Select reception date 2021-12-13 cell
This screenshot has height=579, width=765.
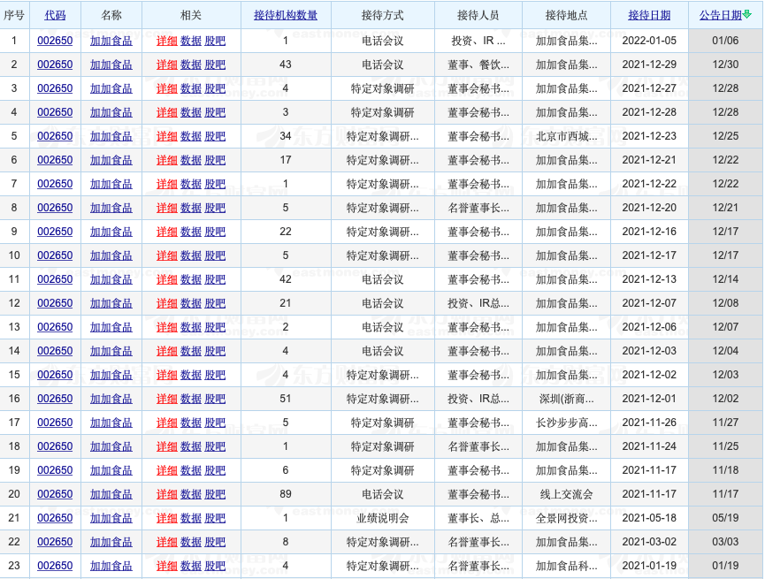coord(649,279)
